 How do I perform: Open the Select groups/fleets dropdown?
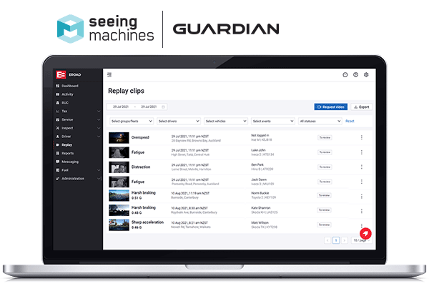click(x=132, y=121)
